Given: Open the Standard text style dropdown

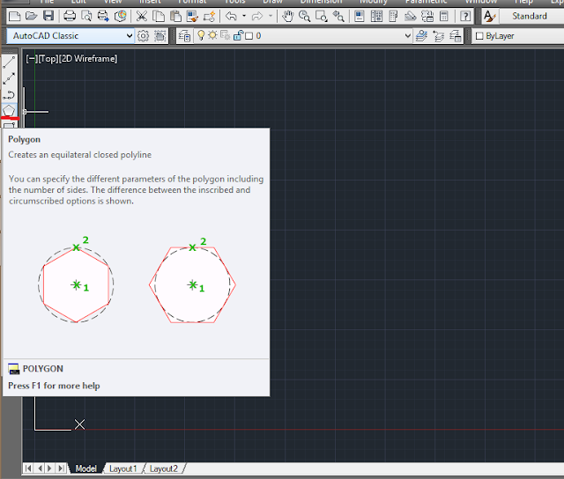Looking at the screenshot, I should click(531, 16).
